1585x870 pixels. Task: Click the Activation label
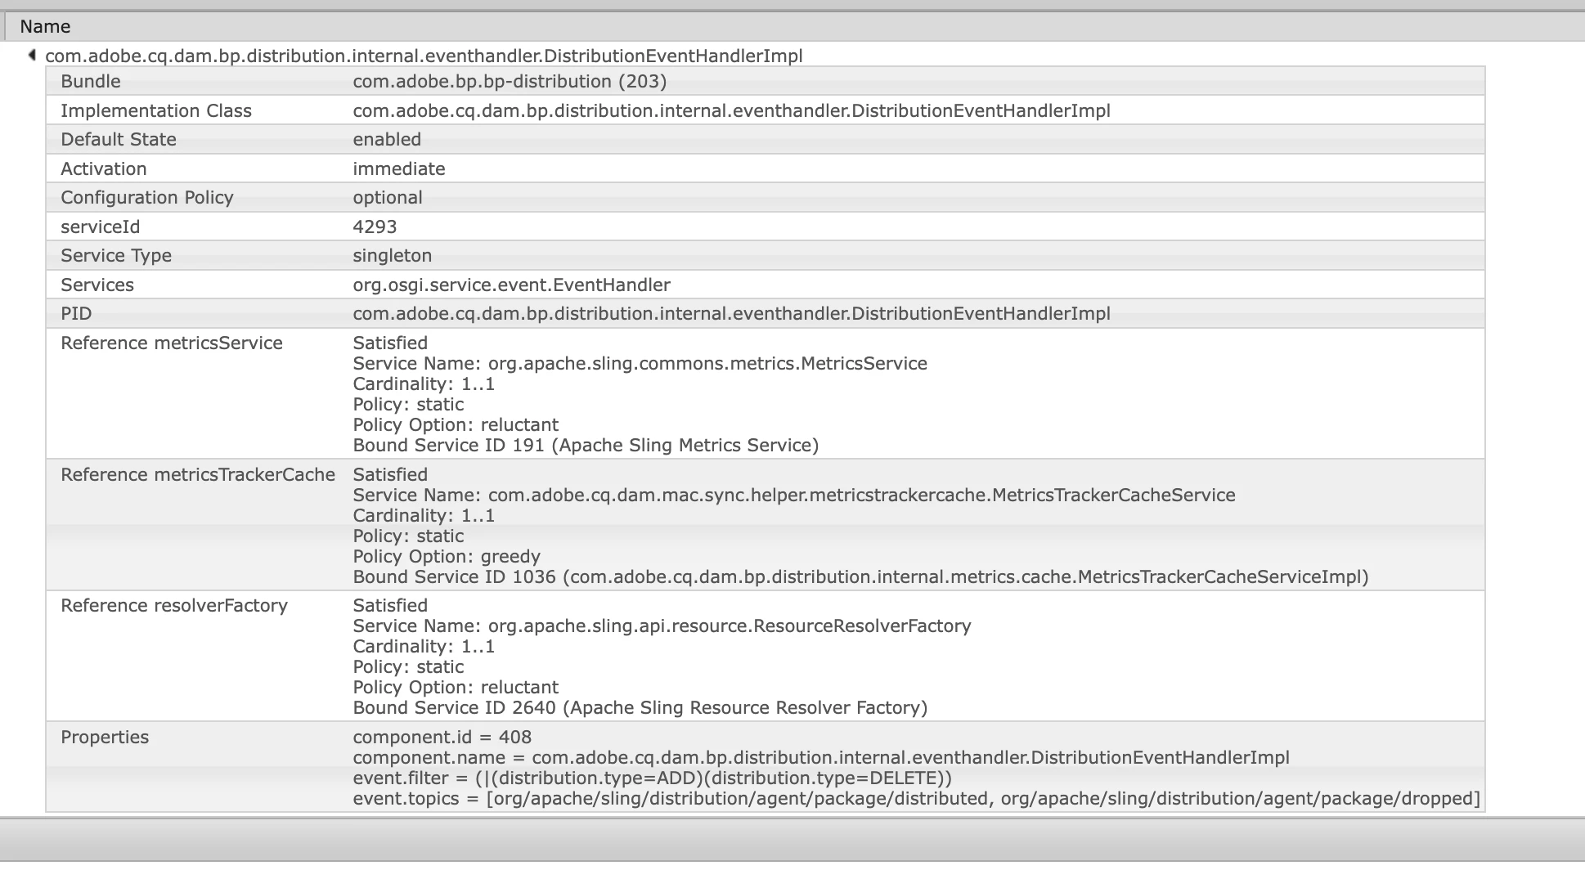(104, 169)
